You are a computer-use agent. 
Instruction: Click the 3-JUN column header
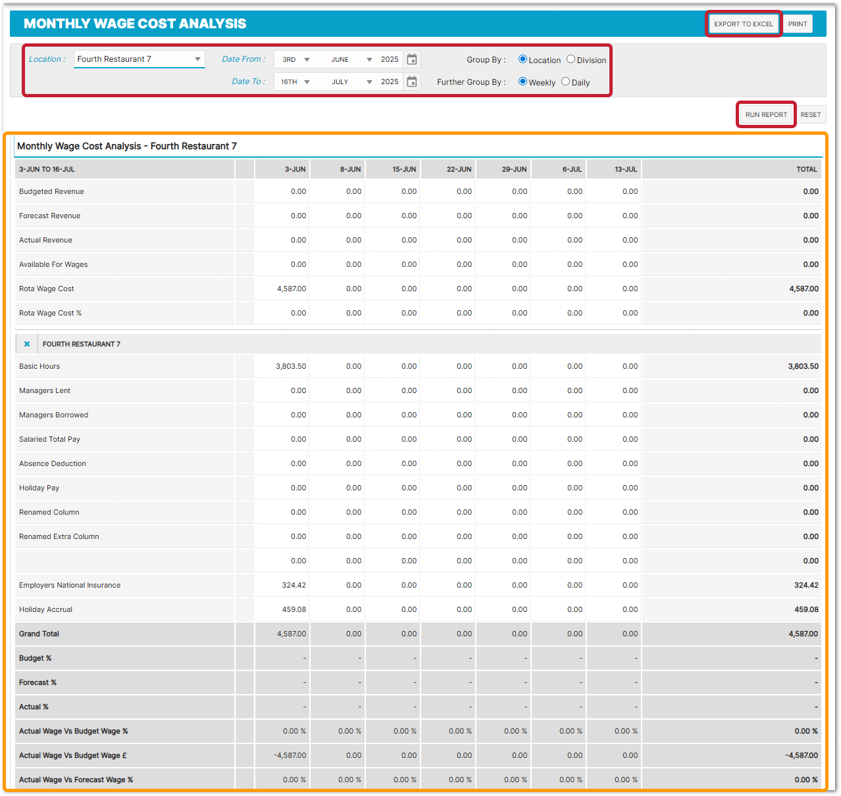point(295,170)
